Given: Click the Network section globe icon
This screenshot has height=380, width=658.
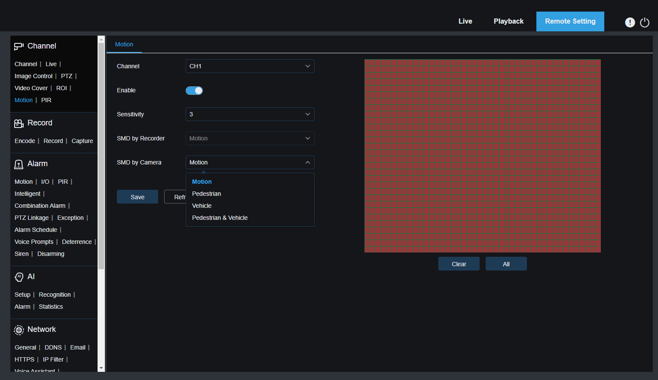Looking at the screenshot, I should (19, 330).
